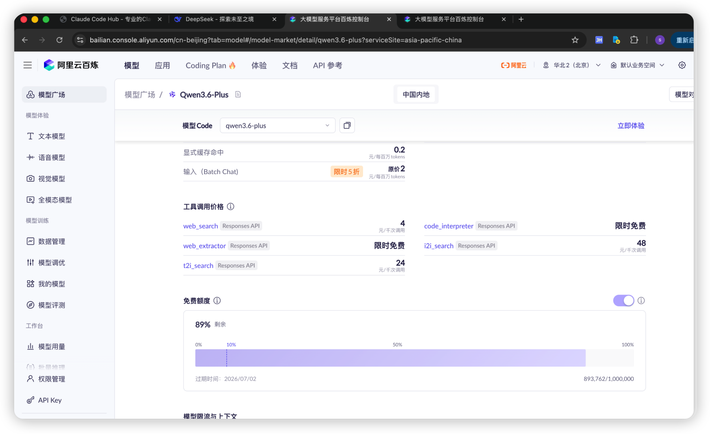
Task: Open 全模态模型 category
Action: pos(55,200)
